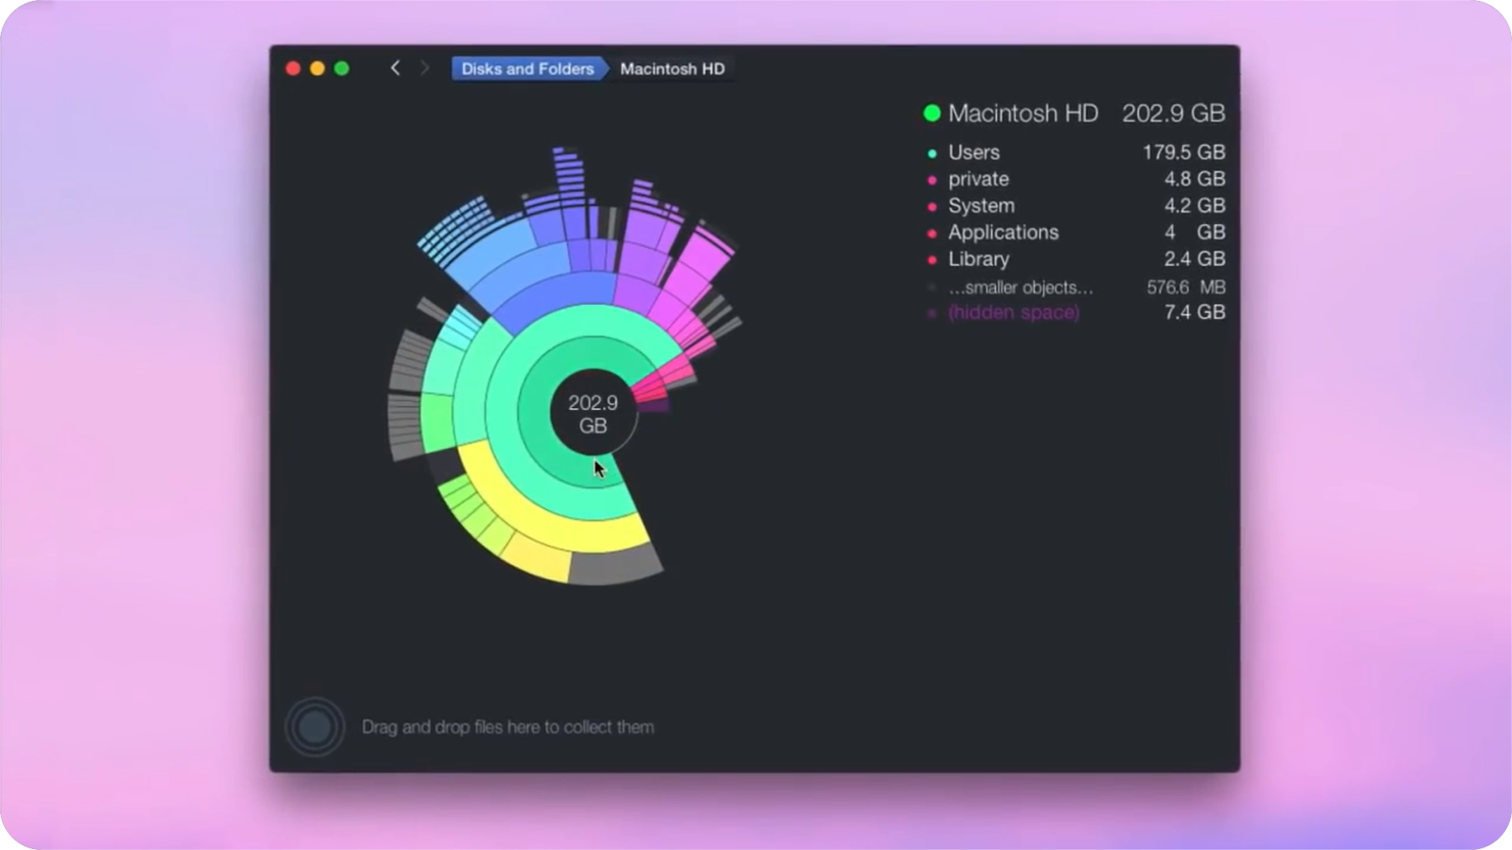Image resolution: width=1512 pixels, height=850 pixels.
Task: Click the circular collector drop target icon
Action: [314, 727]
